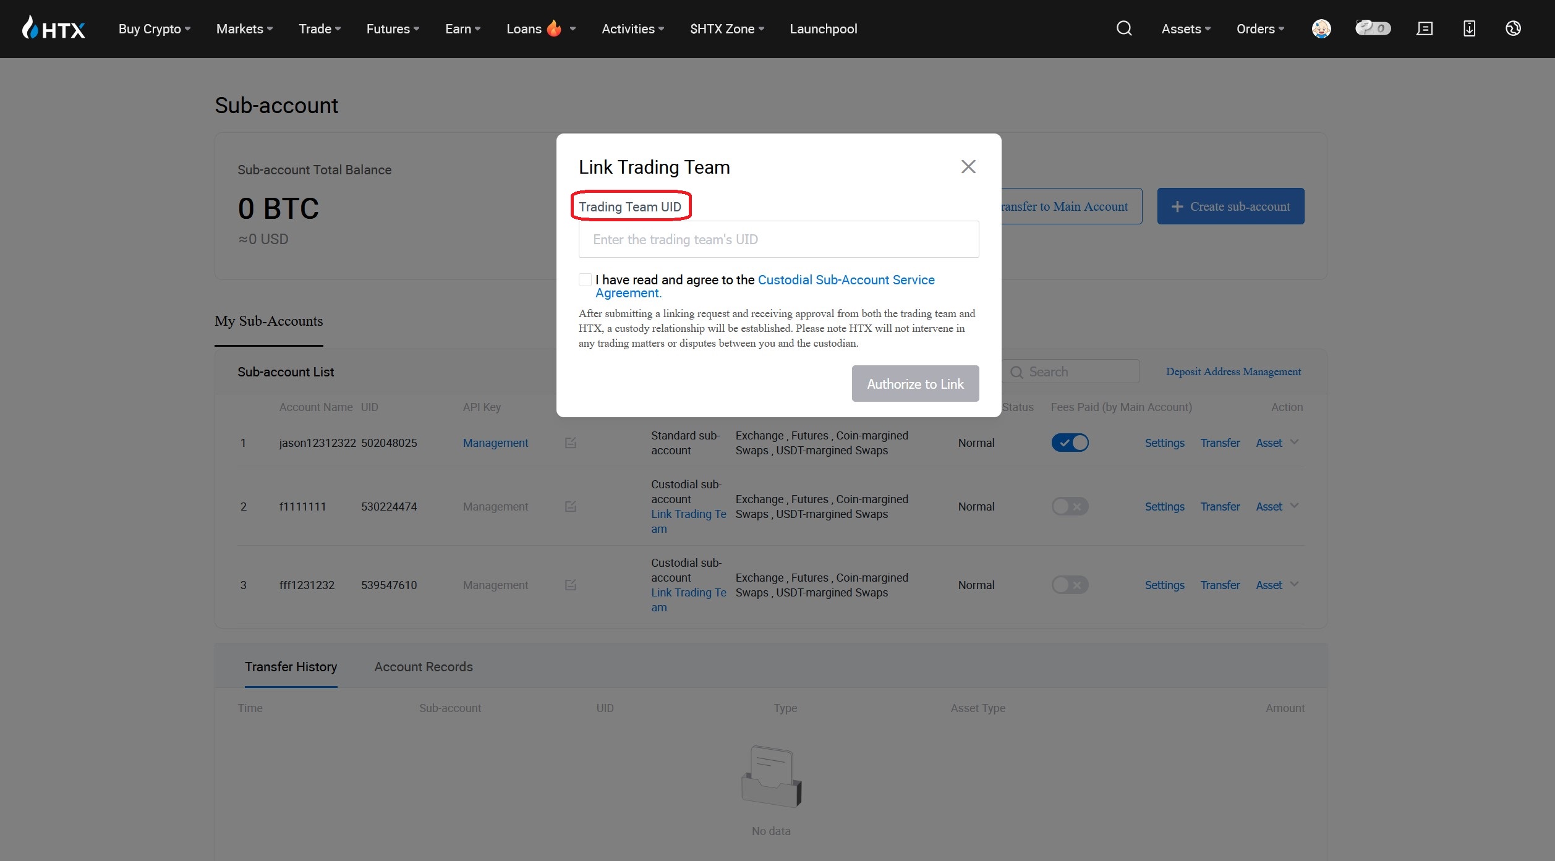Open the search magnifier in header

pyautogui.click(x=1123, y=28)
